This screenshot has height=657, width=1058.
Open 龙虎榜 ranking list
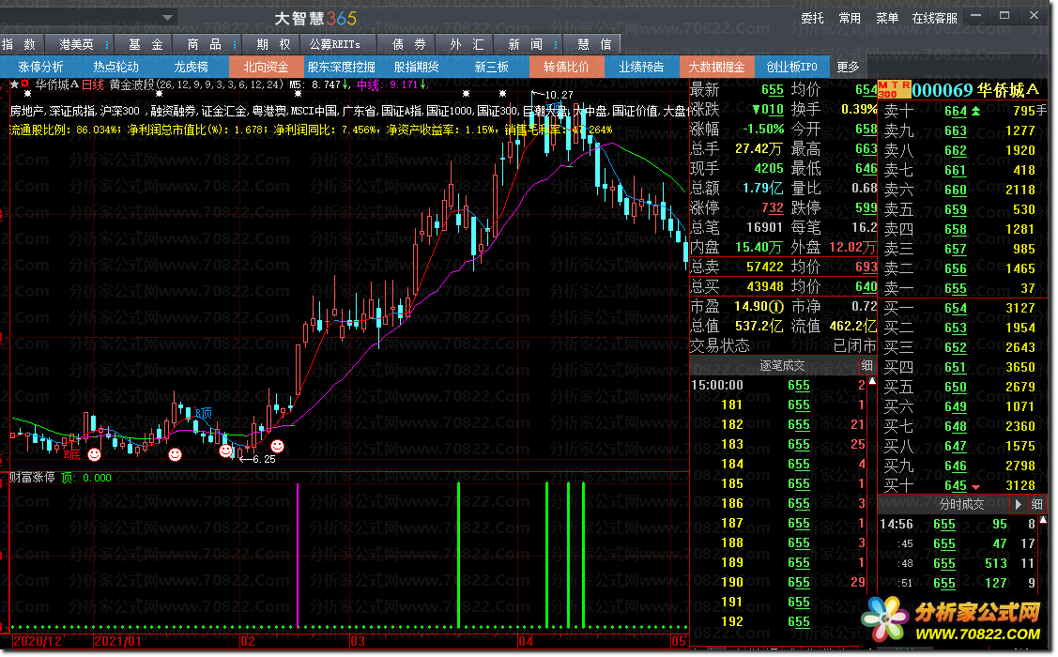pos(191,67)
